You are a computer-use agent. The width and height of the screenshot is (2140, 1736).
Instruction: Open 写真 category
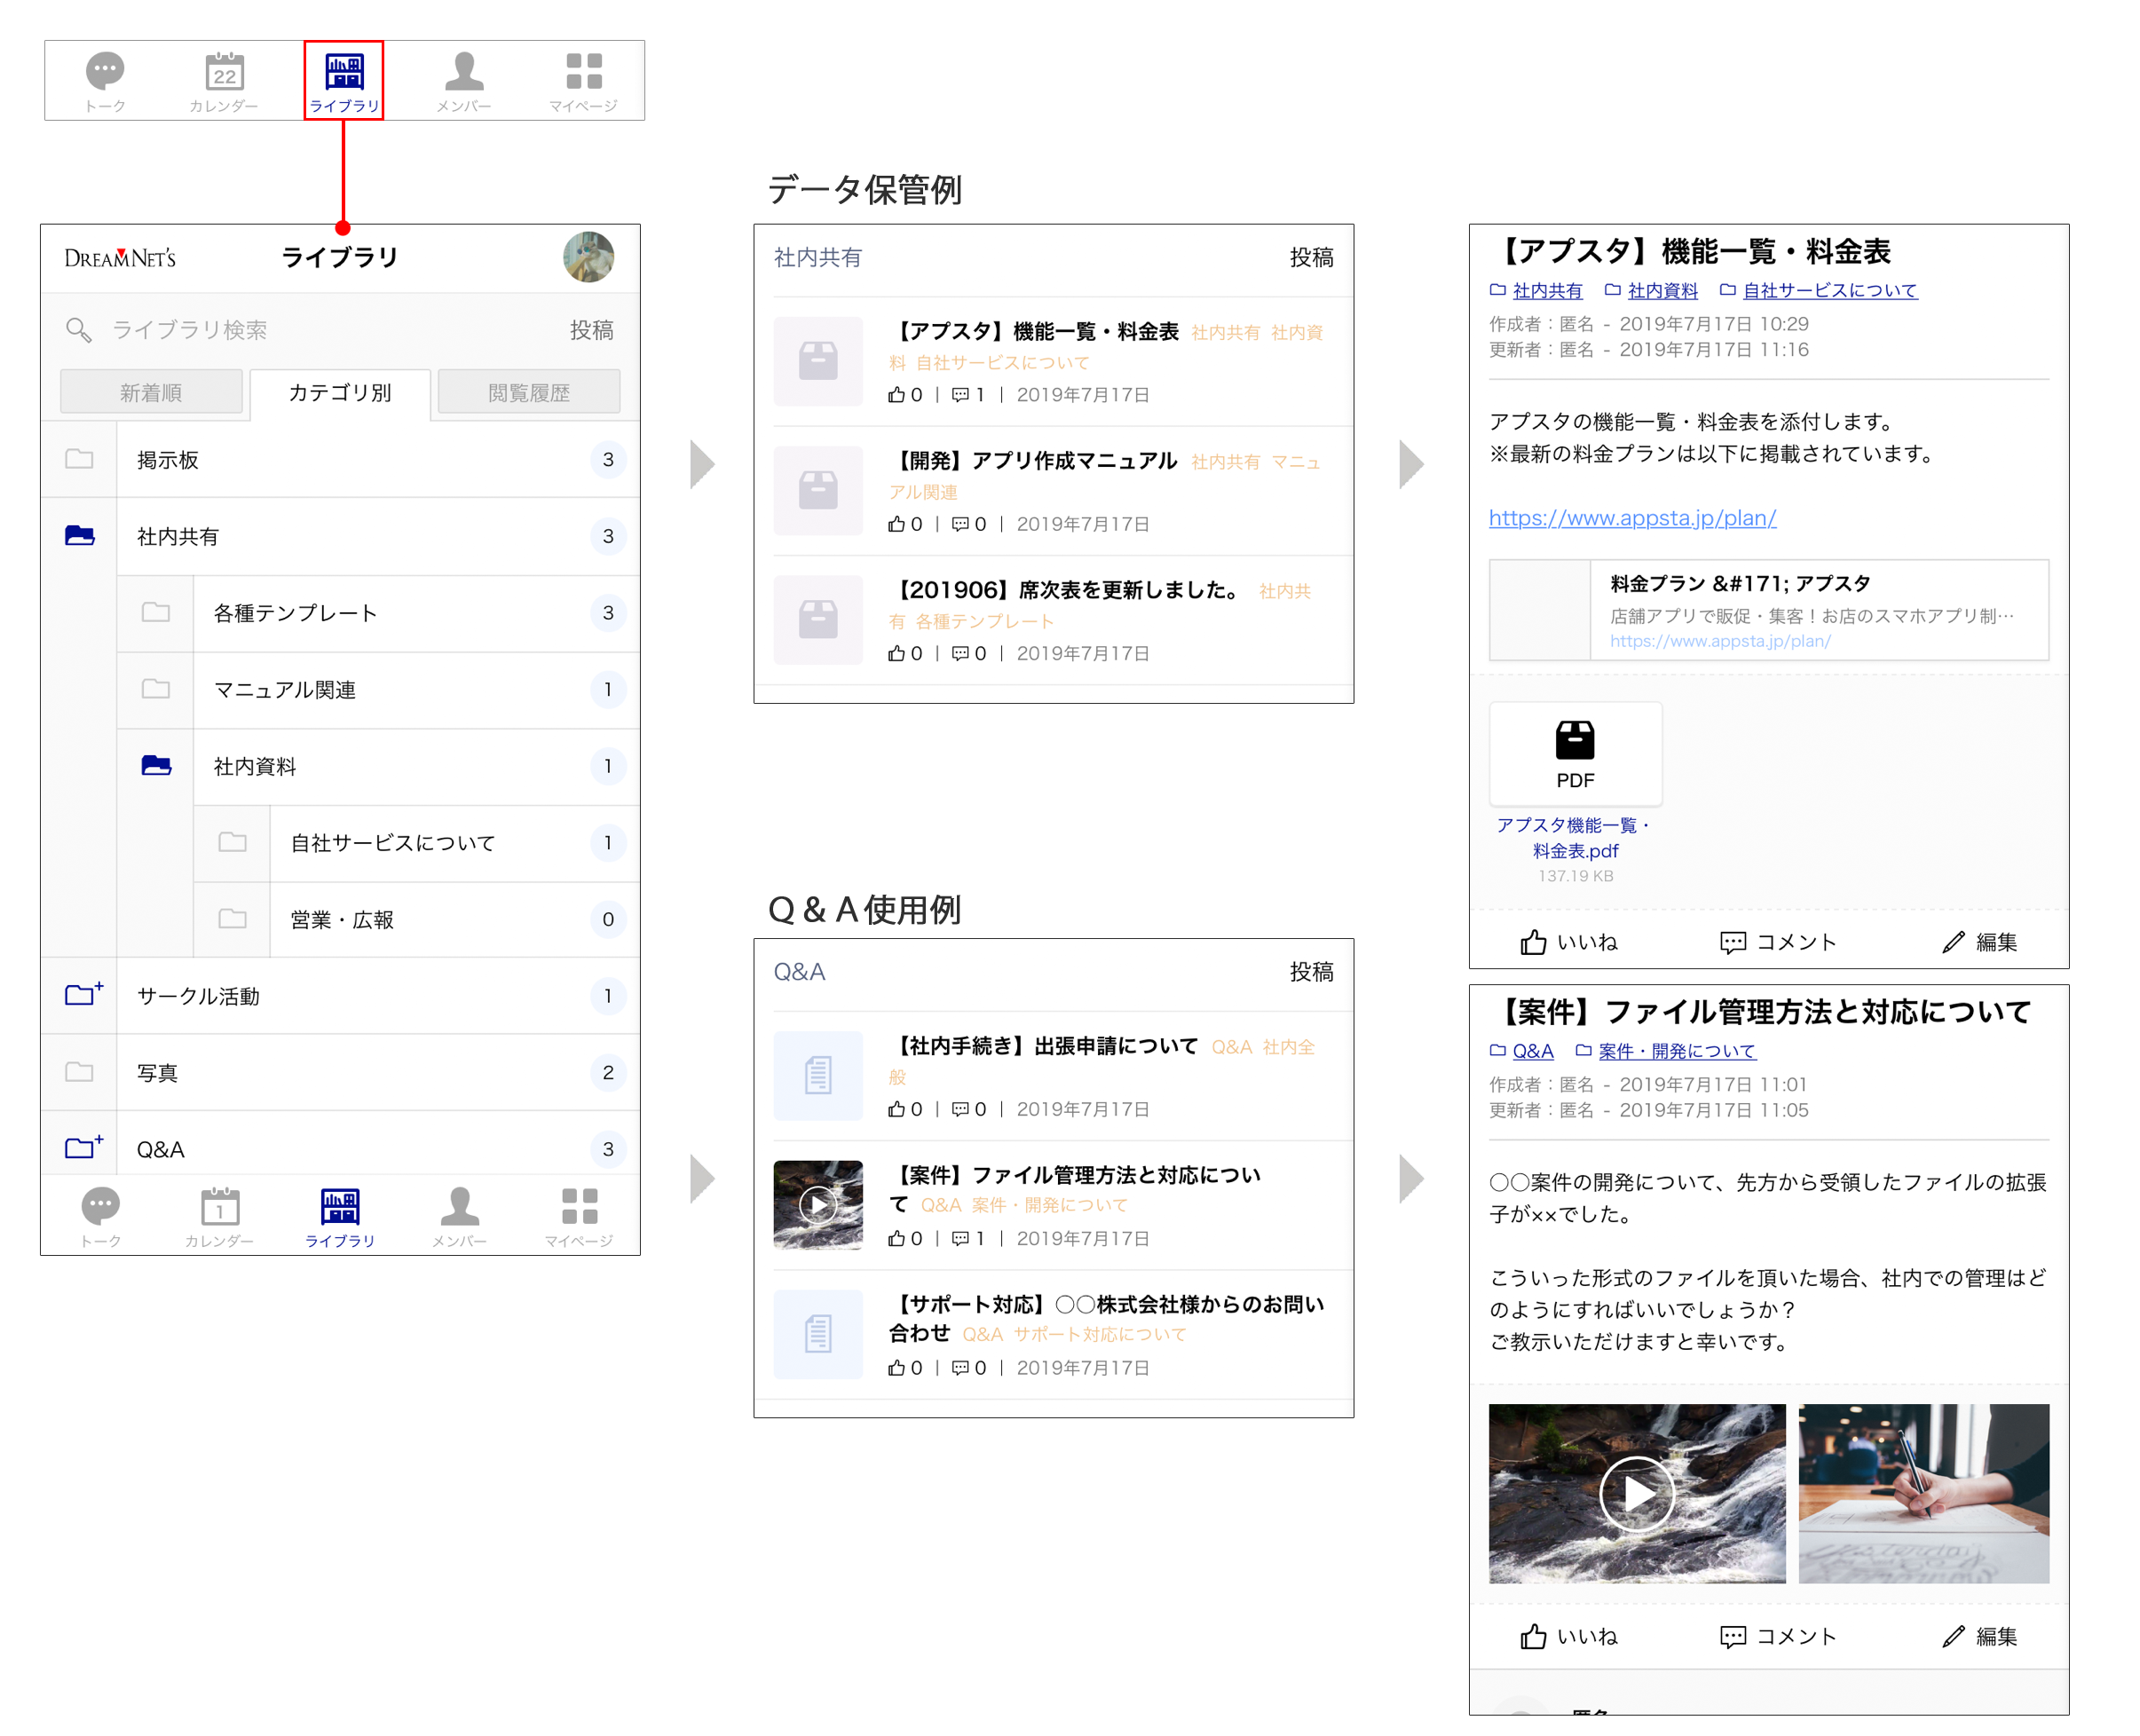(x=340, y=1072)
